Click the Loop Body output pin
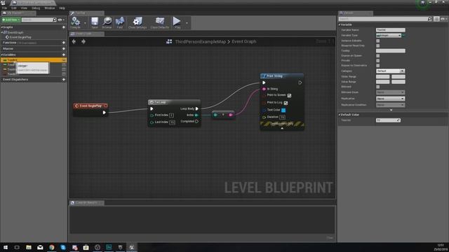 196,108
